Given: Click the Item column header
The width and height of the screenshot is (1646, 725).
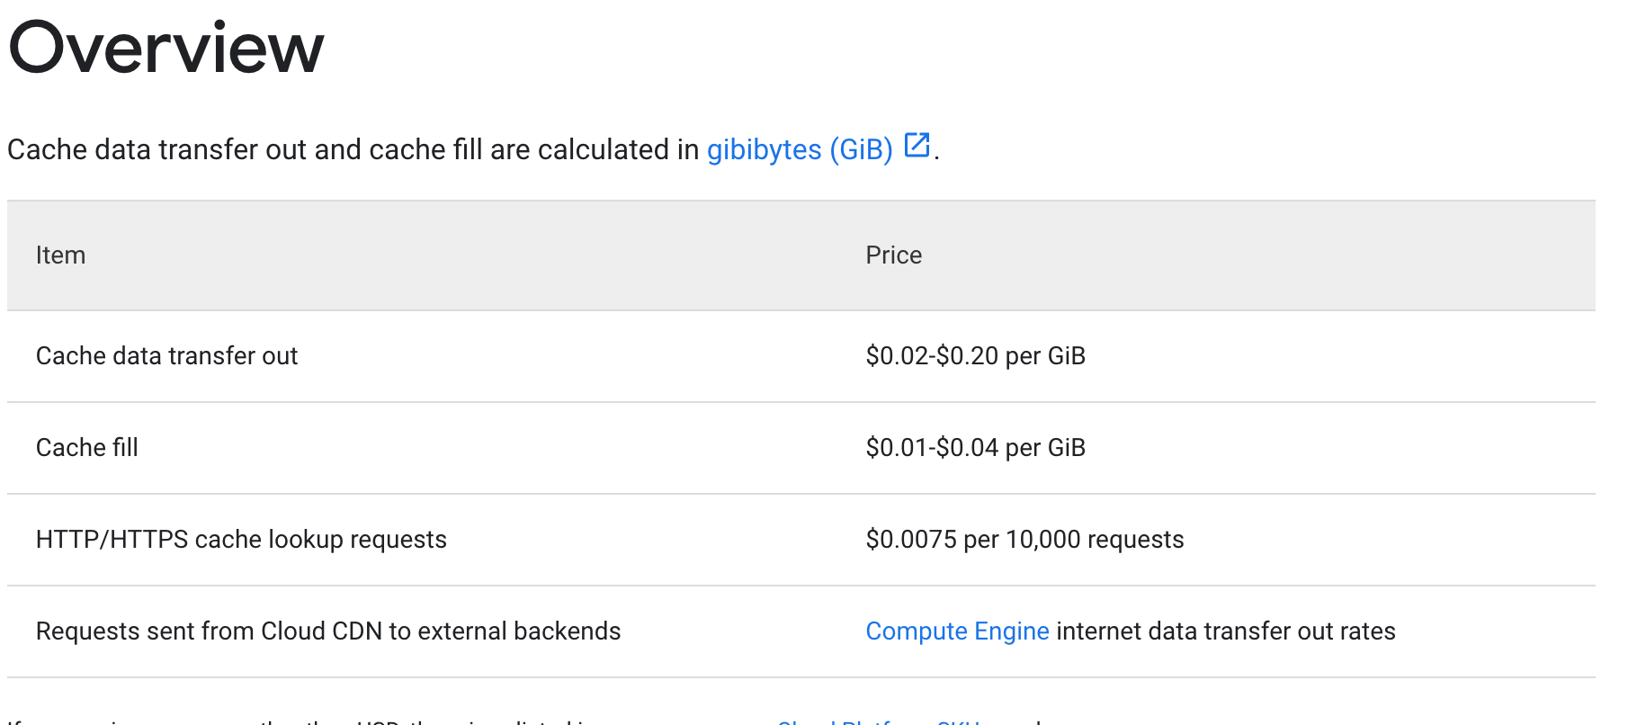Looking at the screenshot, I should 60,255.
